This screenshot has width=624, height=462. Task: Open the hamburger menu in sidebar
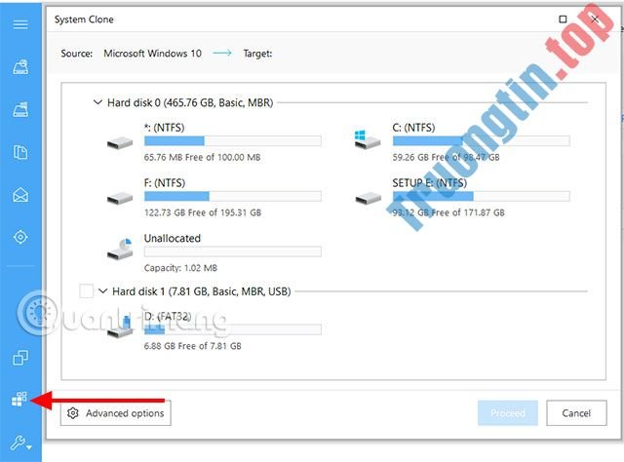(20, 24)
